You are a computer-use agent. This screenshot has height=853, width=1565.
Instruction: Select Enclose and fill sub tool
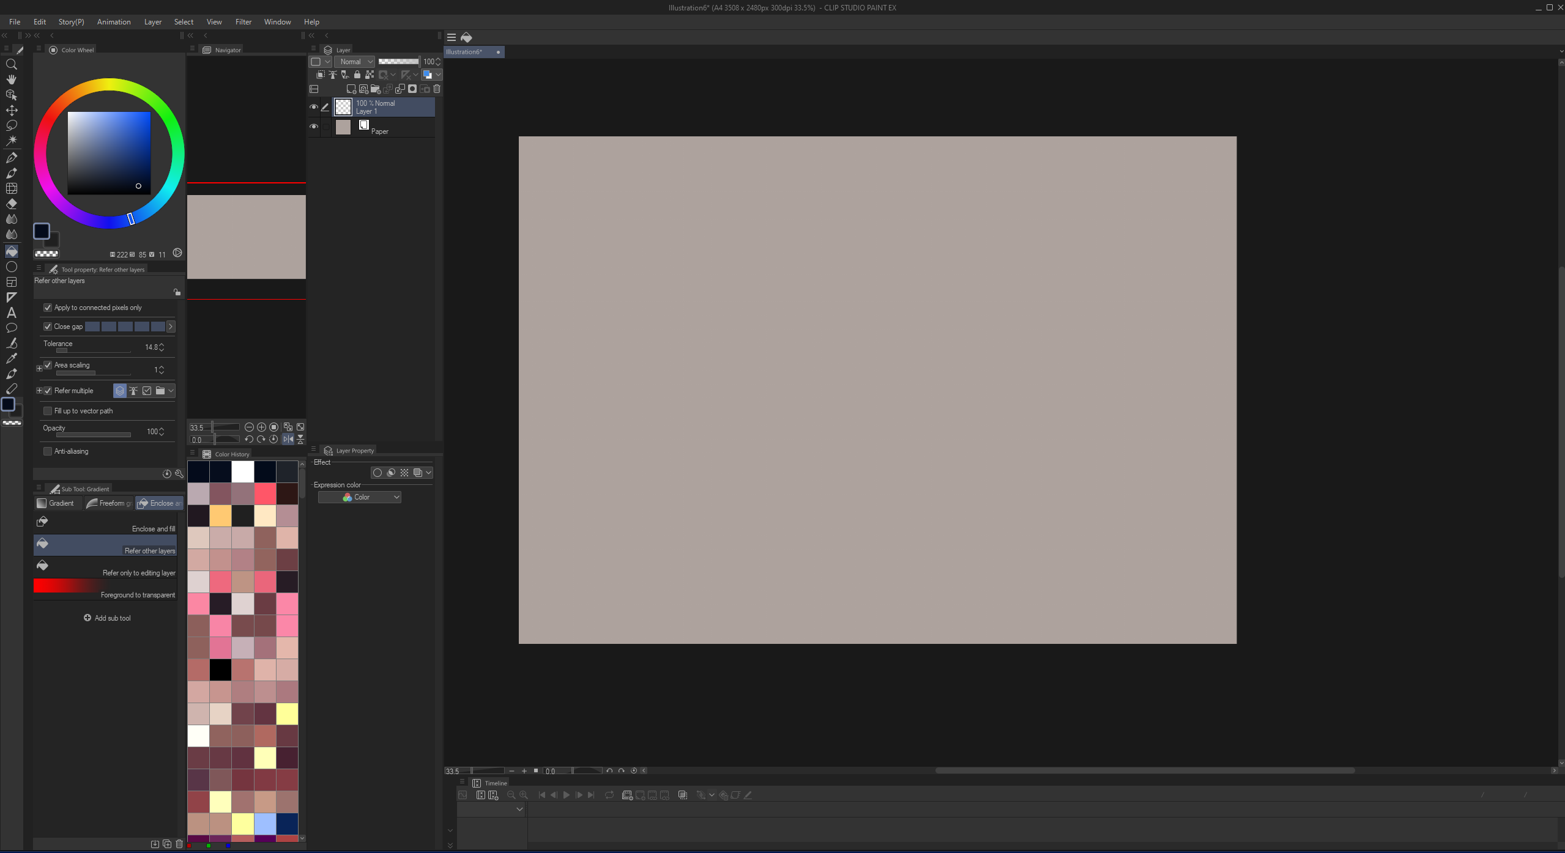point(105,523)
